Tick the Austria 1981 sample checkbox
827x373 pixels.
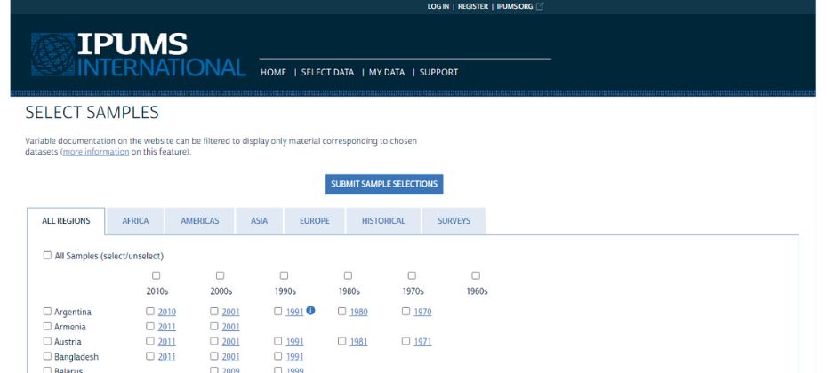click(x=341, y=341)
